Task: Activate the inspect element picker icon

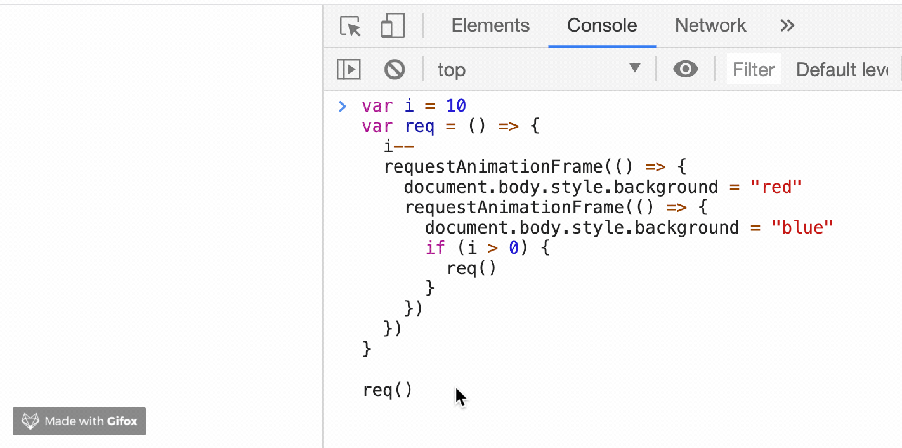Action: pos(350,26)
